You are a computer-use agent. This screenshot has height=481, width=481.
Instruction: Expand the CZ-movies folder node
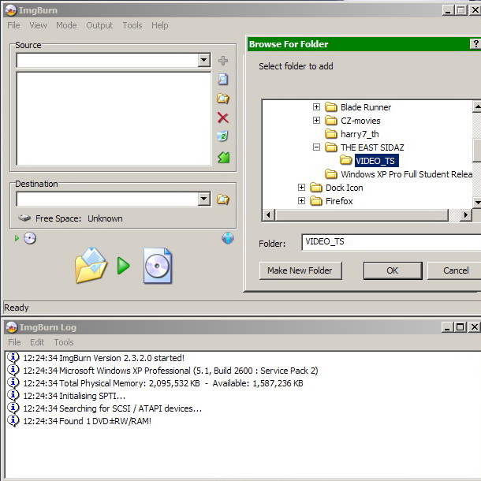pyautogui.click(x=316, y=120)
